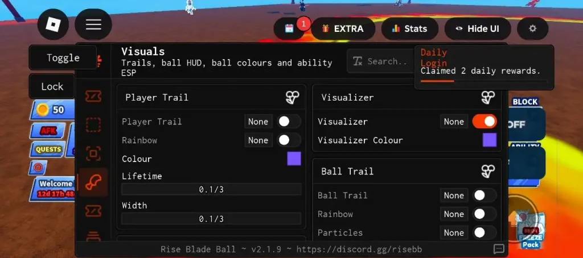The height and width of the screenshot is (258, 583).
Task: Open the Stats panel
Action: click(x=409, y=28)
